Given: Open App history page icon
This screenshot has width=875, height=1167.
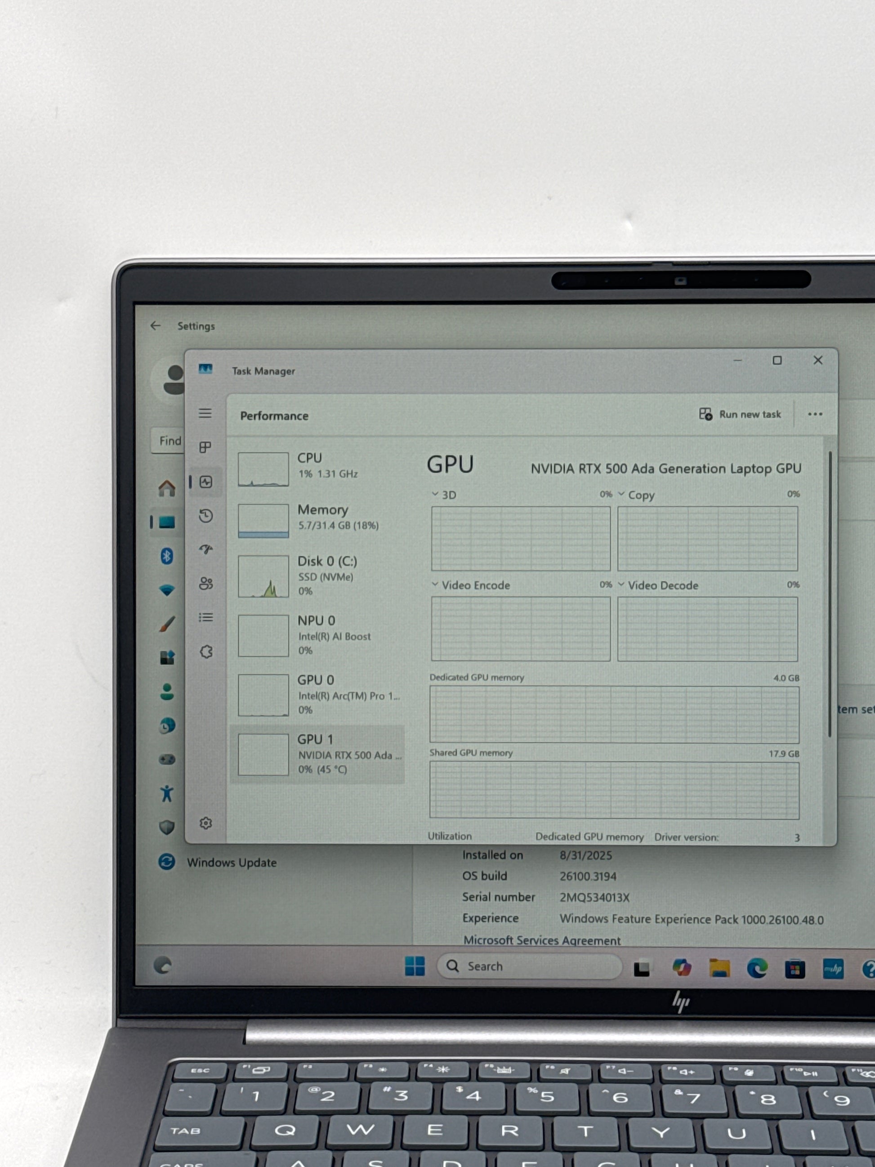Looking at the screenshot, I should [205, 515].
